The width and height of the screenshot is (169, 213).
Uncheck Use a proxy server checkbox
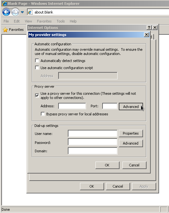coord(37,95)
